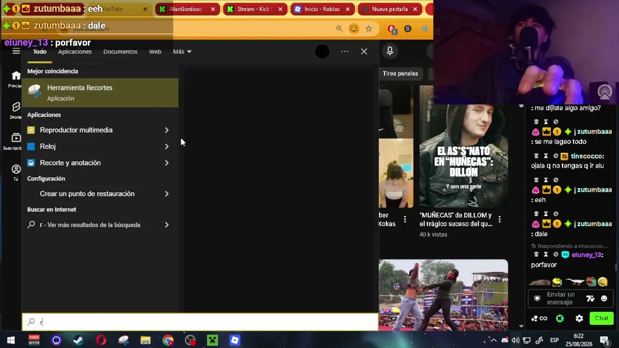Expand web search results arrow
The image size is (619, 348).
click(166, 225)
